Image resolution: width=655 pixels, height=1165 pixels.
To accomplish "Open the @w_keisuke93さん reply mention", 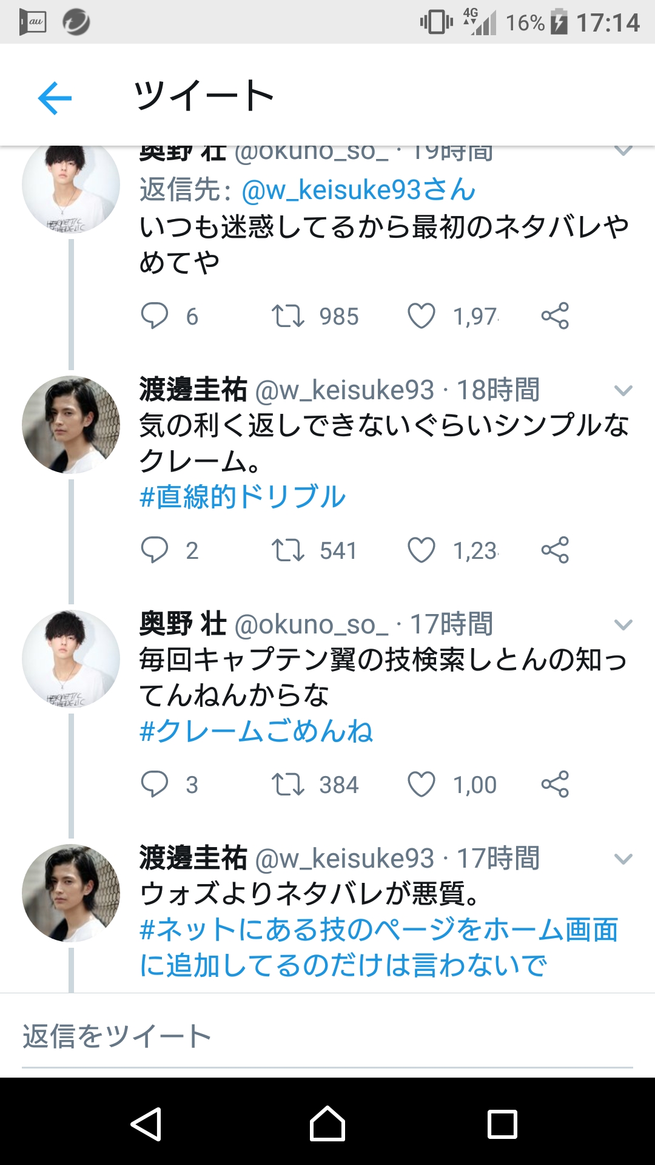I will 358,190.
